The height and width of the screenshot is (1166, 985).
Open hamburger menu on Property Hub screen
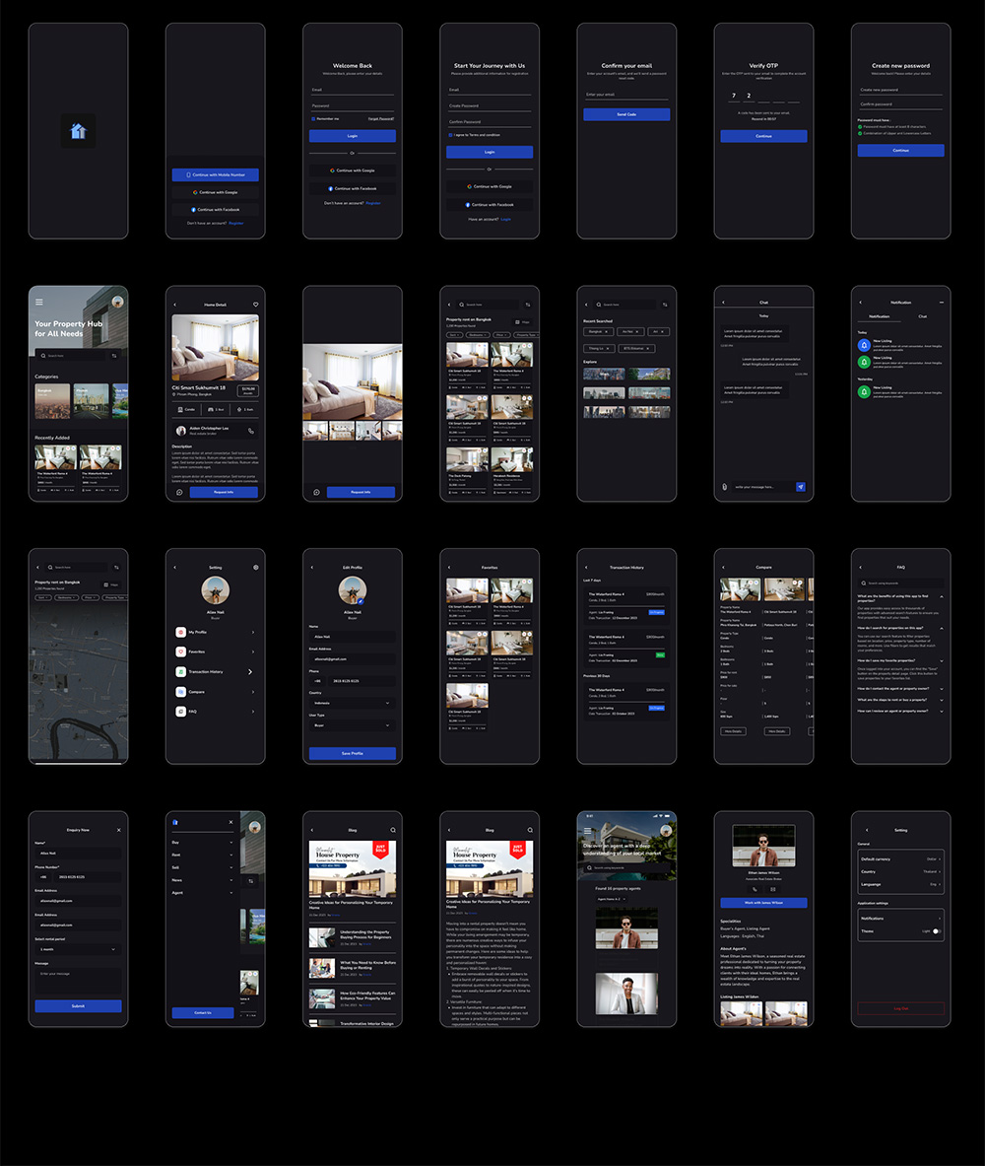[39, 302]
